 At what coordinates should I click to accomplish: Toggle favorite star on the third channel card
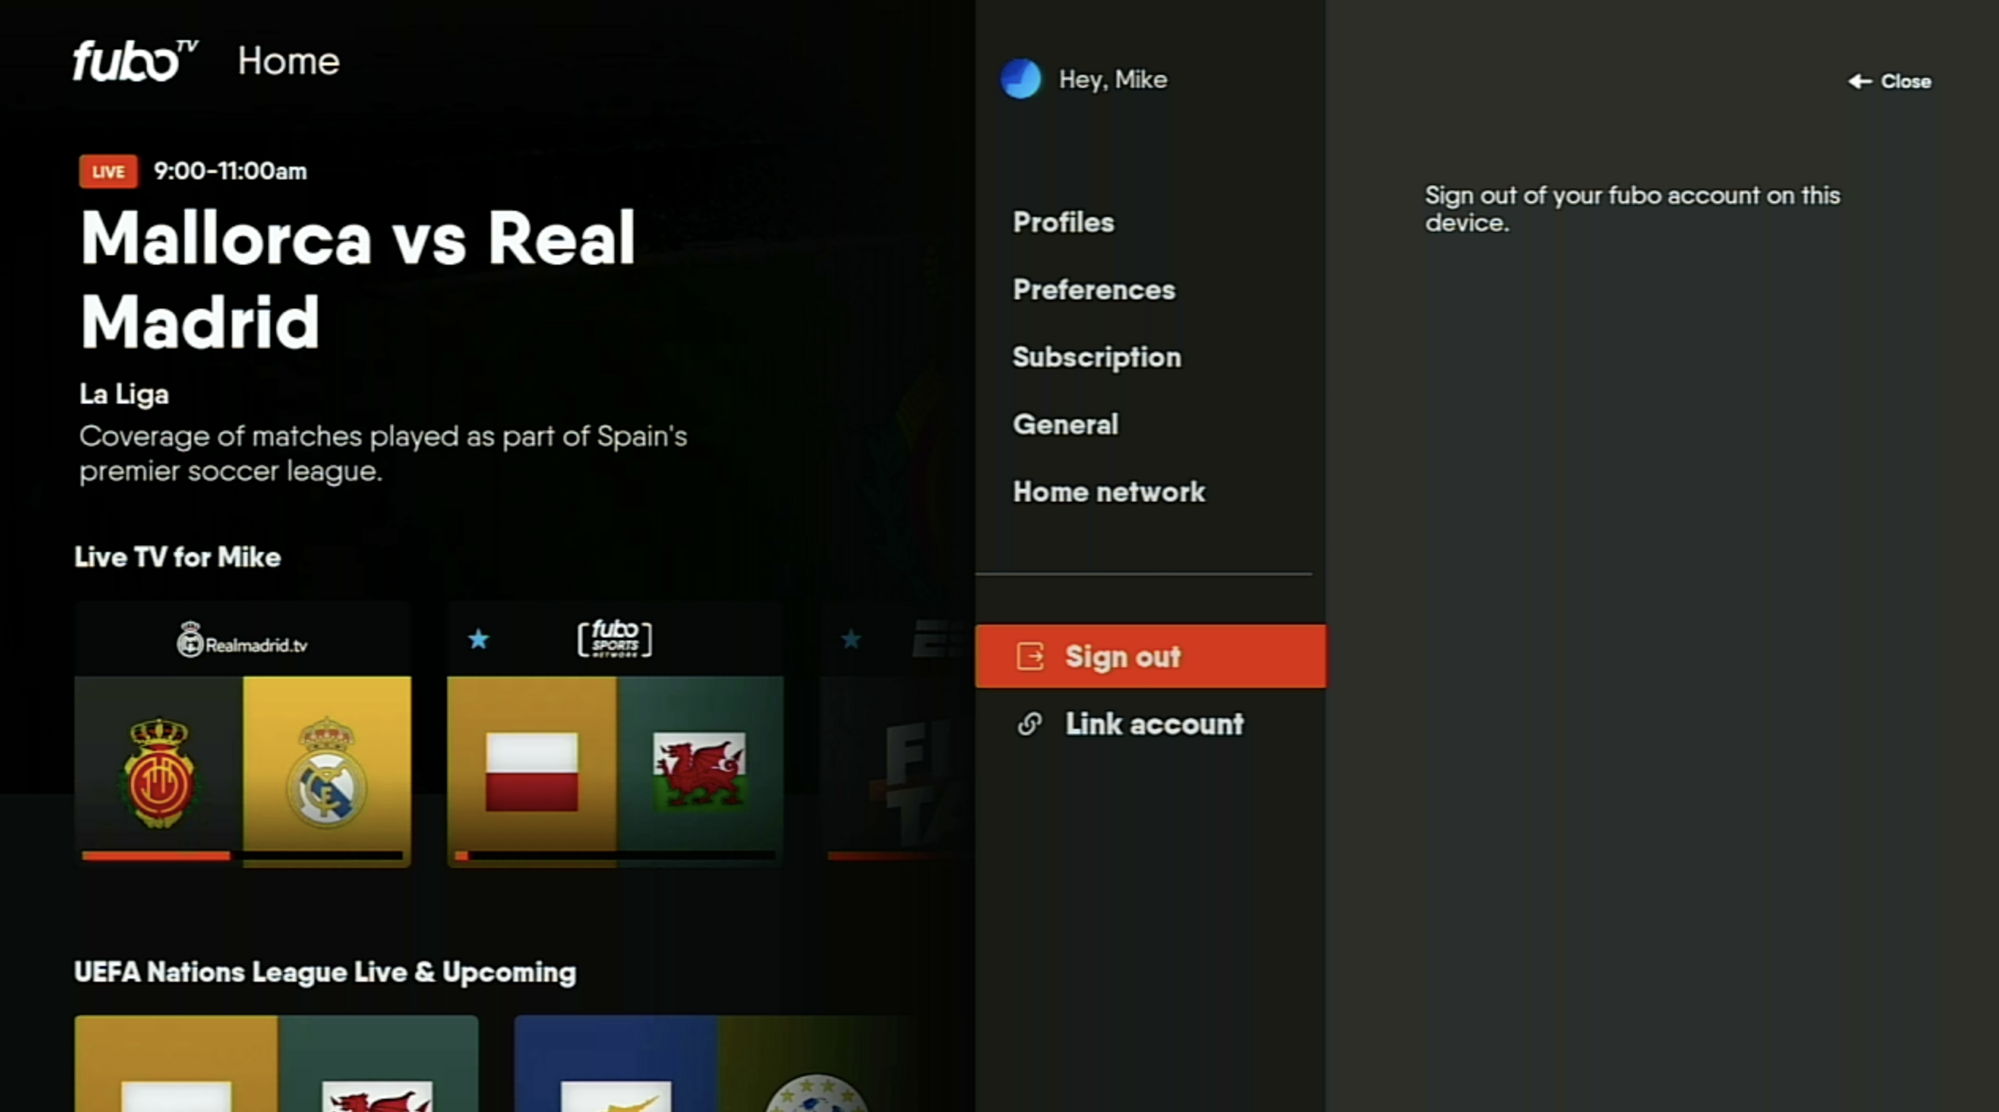tap(851, 639)
